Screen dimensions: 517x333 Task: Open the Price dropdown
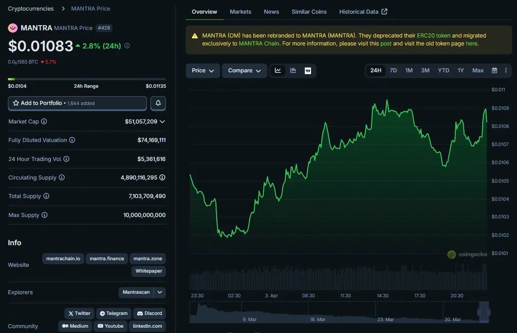203,71
